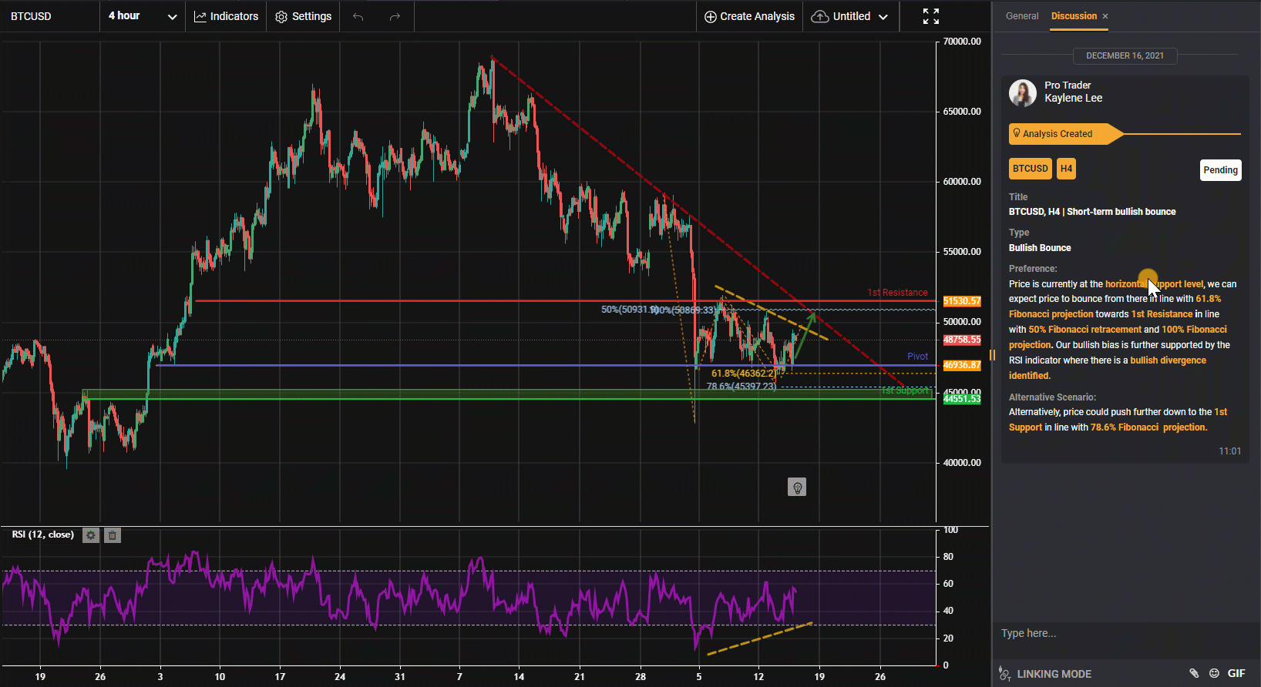Click the Create Analysis plus icon
Image resolution: width=1261 pixels, height=687 pixels.
point(711,16)
